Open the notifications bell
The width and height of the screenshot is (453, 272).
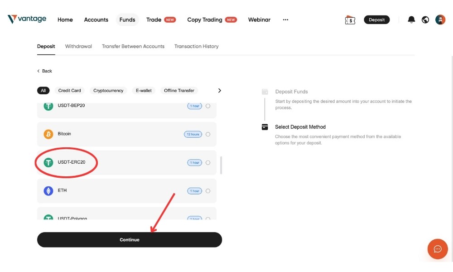click(x=411, y=19)
